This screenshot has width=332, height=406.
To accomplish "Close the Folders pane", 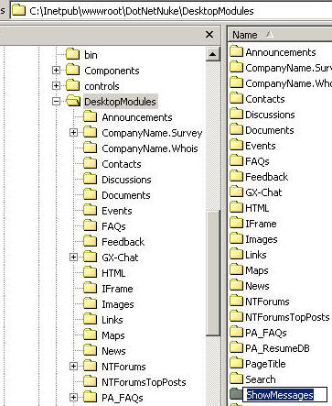I will coord(209,34).
